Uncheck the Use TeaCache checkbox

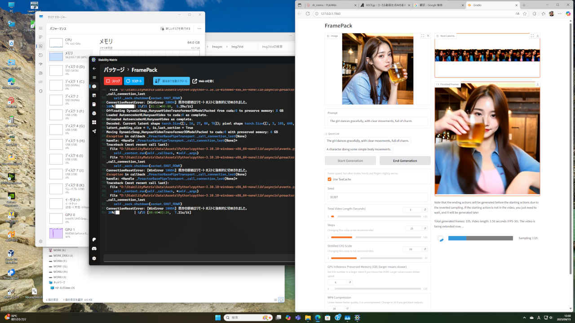329,179
